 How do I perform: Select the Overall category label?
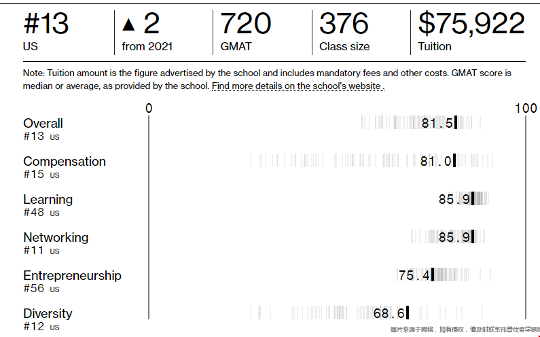[x=43, y=123]
